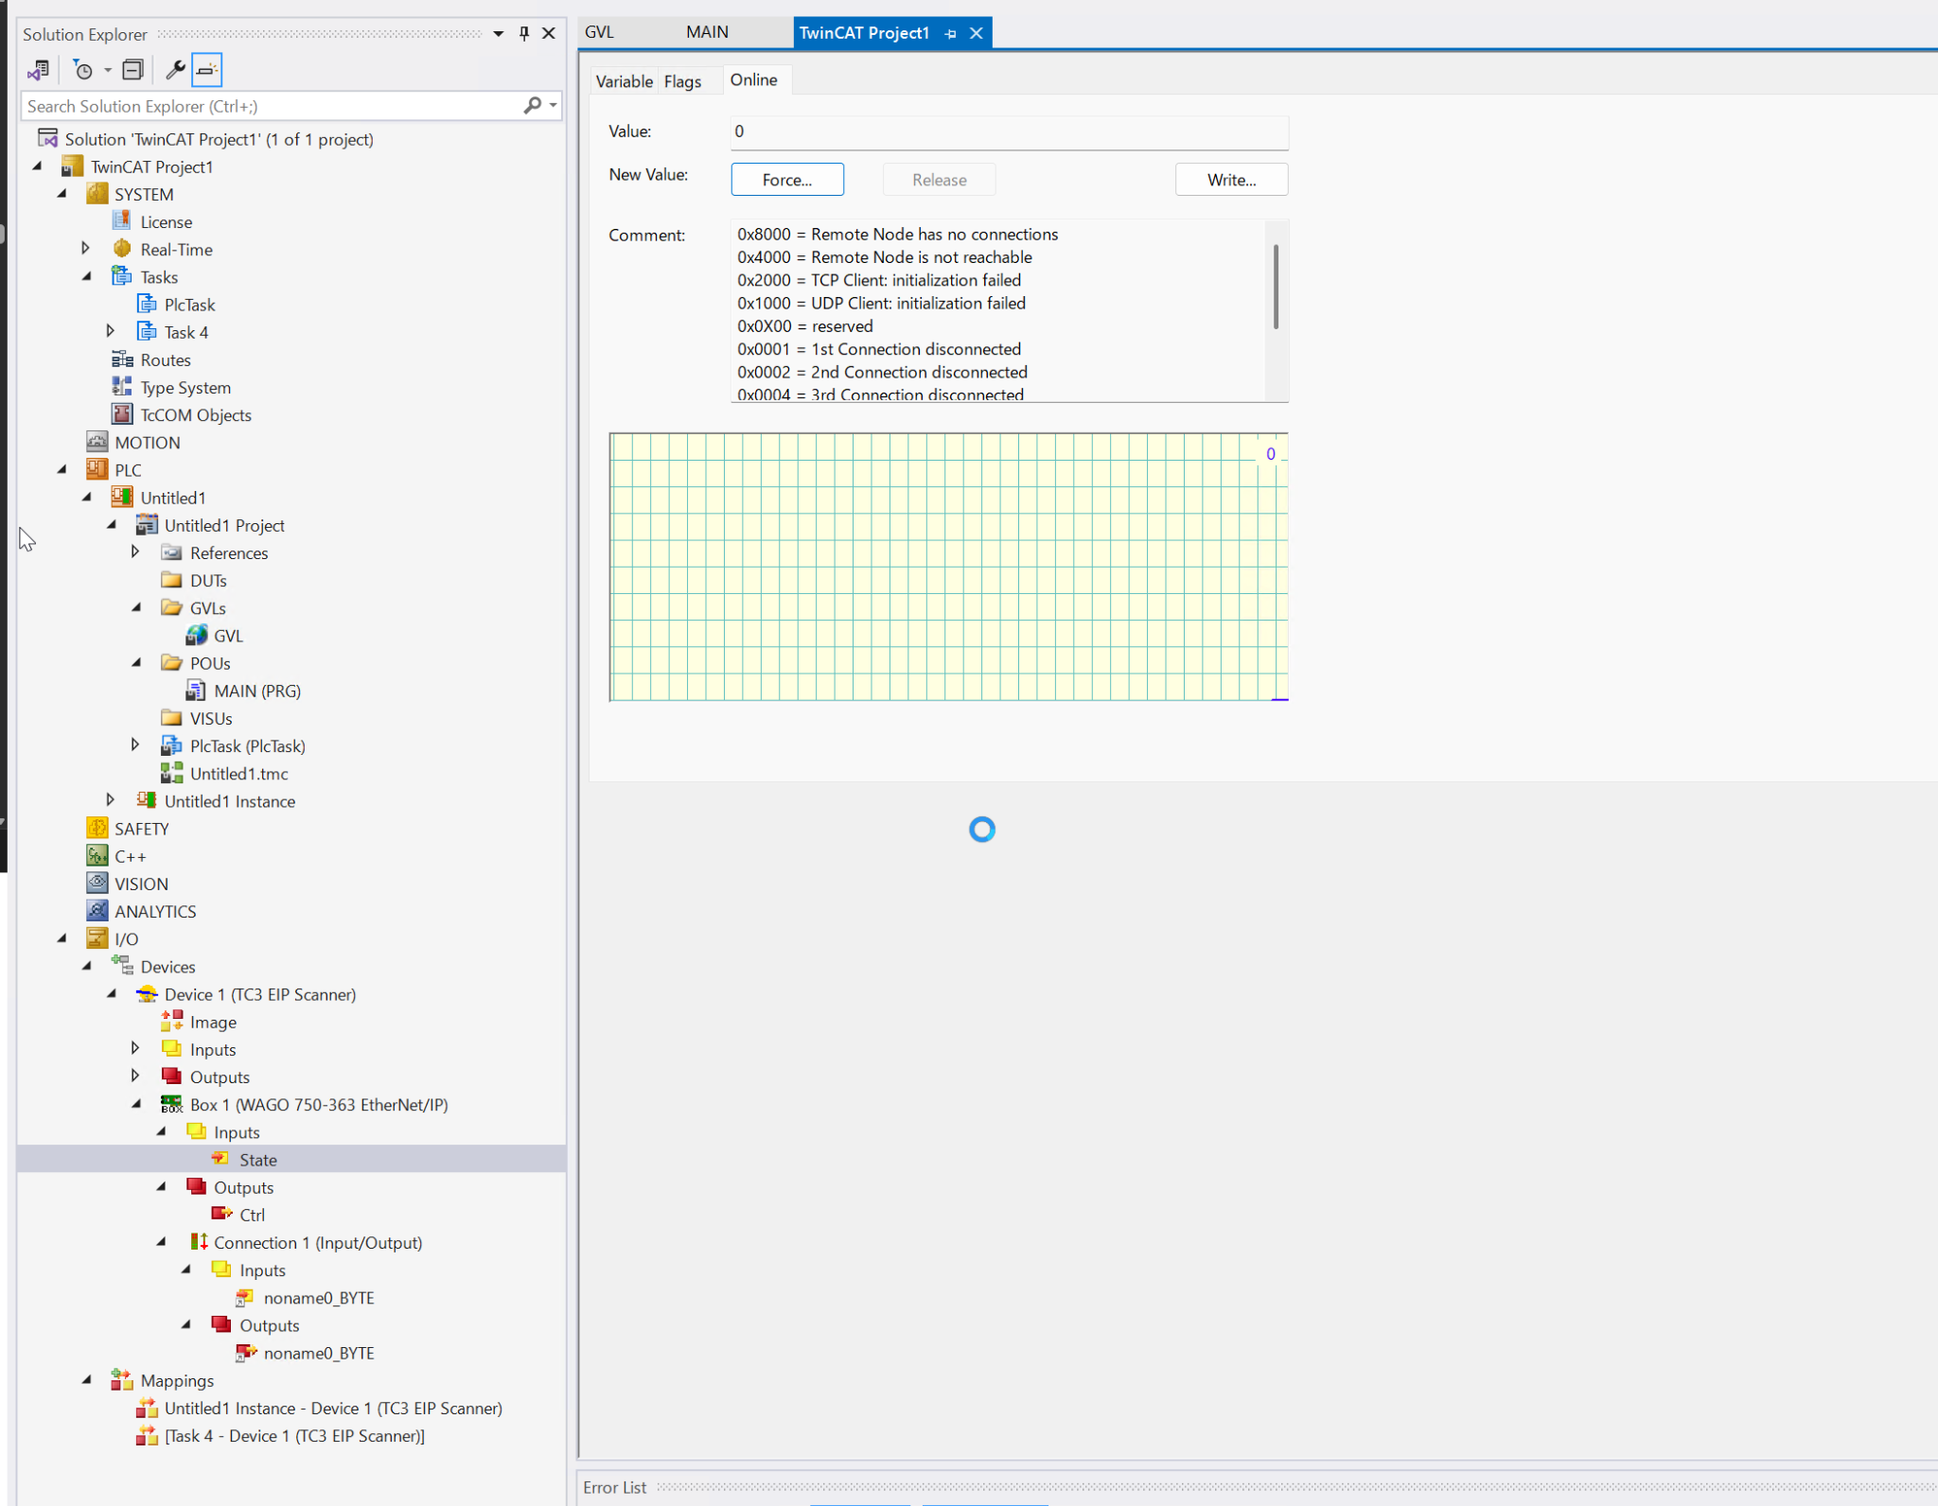Click the Comment box vertical scrollbar
This screenshot has width=1938, height=1506.
[x=1276, y=288]
